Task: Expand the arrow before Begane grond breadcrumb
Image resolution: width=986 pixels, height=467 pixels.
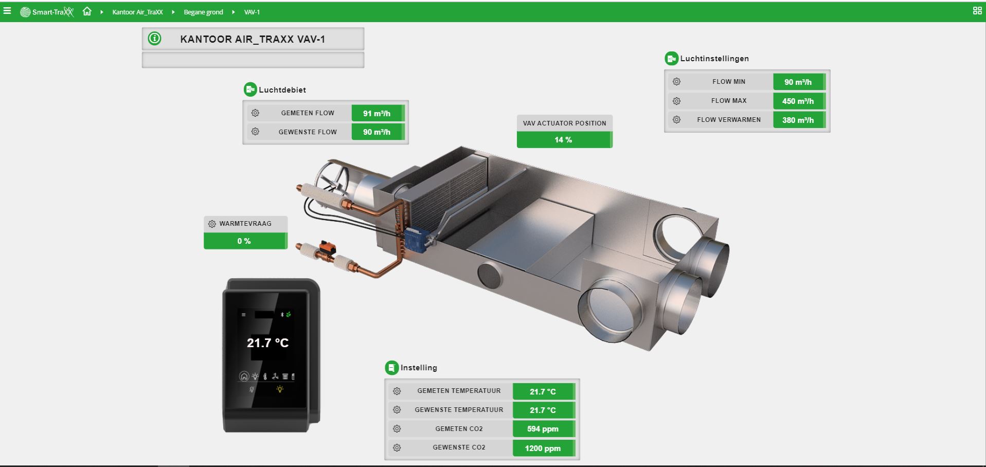Action: pyautogui.click(x=173, y=12)
